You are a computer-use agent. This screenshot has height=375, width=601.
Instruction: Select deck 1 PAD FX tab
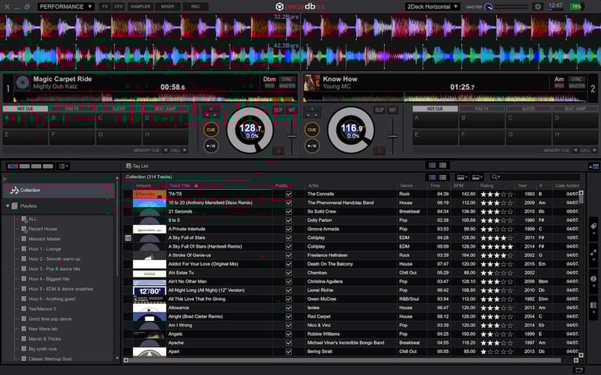tap(72, 109)
